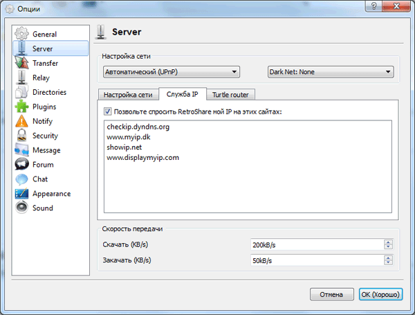Image resolution: width=415 pixels, height=315 pixels.
Task: Click the 50kB/s upload speed field
Action: [x=317, y=260]
